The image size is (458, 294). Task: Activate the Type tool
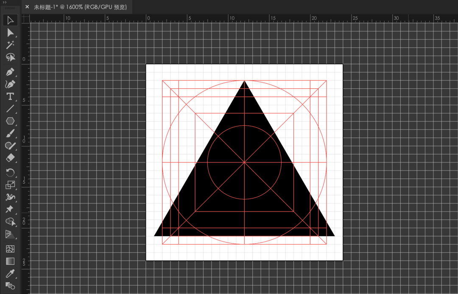pos(10,96)
